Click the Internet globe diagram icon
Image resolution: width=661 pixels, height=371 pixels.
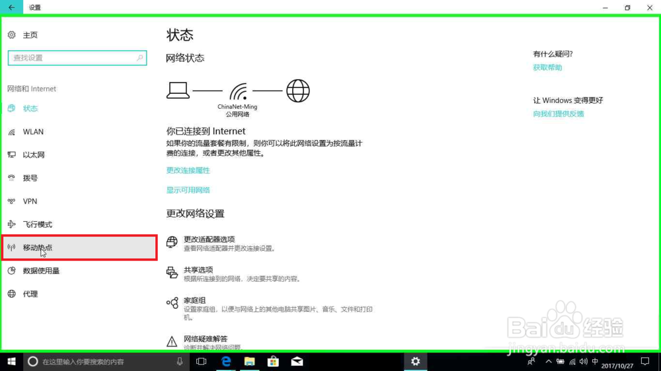coord(298,90)
